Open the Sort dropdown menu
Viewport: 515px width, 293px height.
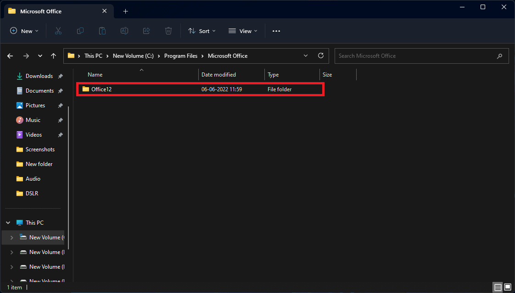click(x=202, y=31)
